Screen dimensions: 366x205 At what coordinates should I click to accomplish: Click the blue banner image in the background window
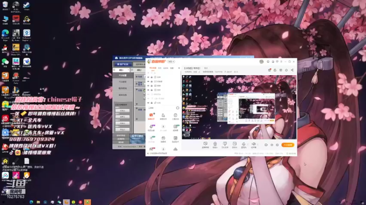tap(138, 139)
